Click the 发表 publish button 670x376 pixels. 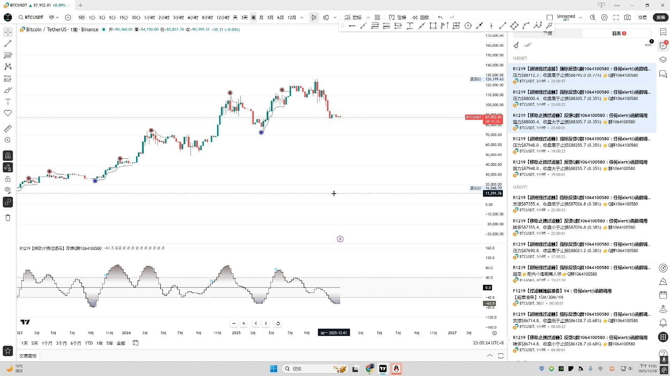click(661, 17)
